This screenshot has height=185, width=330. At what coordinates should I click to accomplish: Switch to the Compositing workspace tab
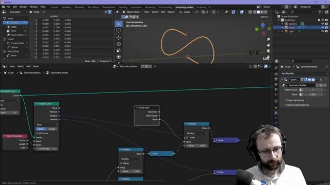(x=166, y=7)
